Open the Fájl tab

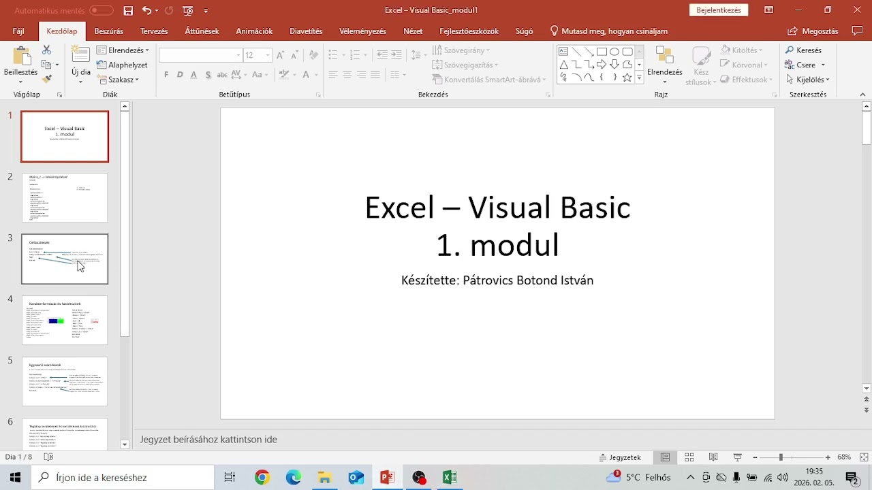[18, 31]
